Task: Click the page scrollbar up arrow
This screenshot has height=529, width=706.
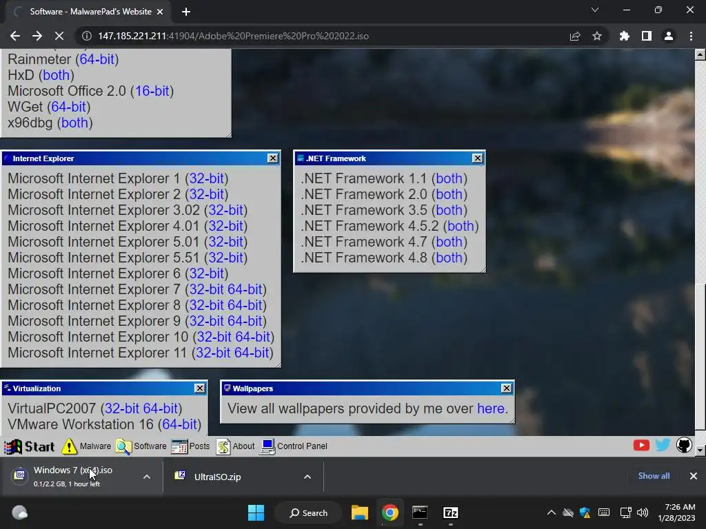Action: coord(700,54)
